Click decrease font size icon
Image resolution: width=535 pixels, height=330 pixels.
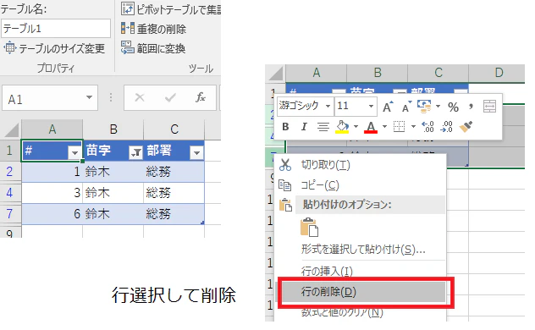[x=406, y=107]
